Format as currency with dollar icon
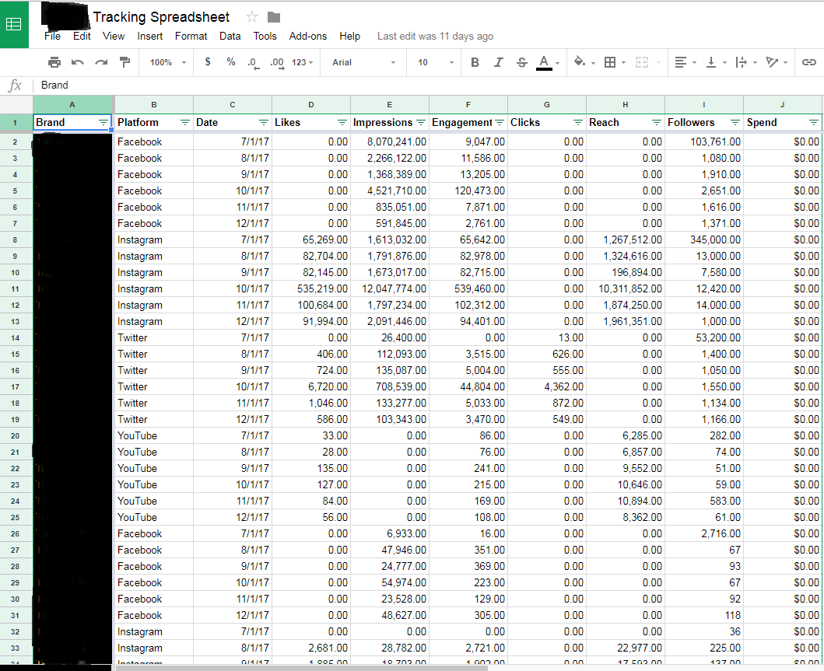824x671 pixels. click(x=208, y=62)
